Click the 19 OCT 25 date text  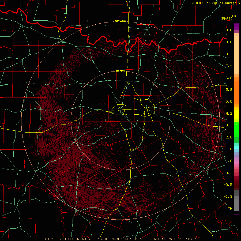[x=172, y=239]
